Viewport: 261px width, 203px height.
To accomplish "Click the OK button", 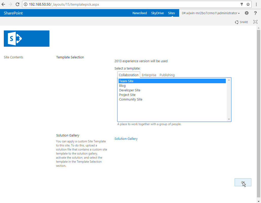I will click(x=243, y=182).
